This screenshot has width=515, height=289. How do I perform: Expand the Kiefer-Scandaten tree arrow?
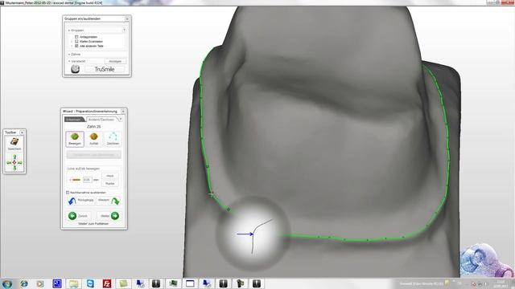(72, 42)
